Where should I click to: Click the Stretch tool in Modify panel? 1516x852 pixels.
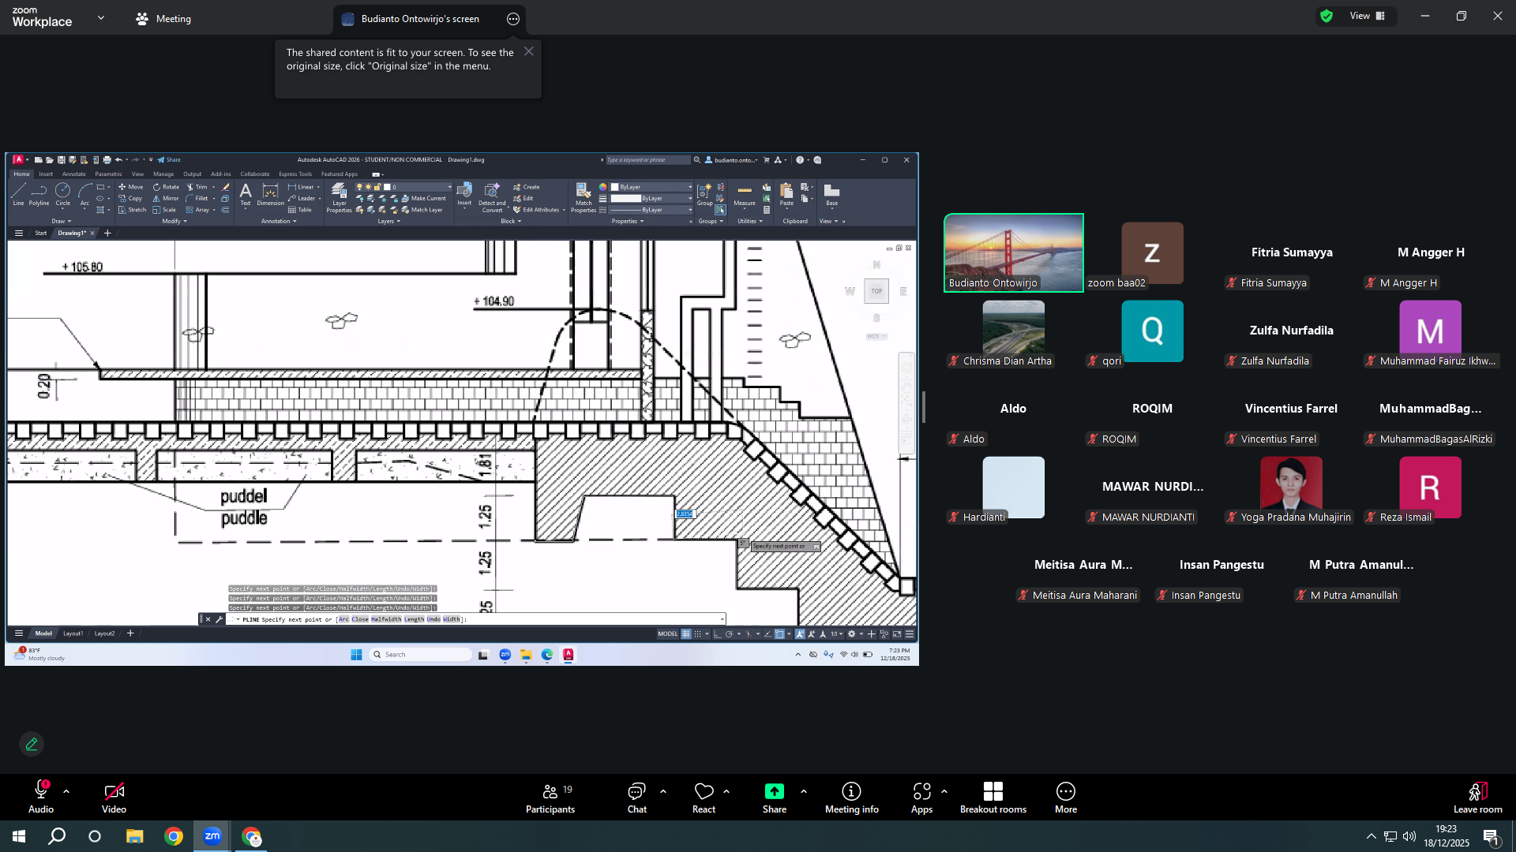click(x=132, y=210)
